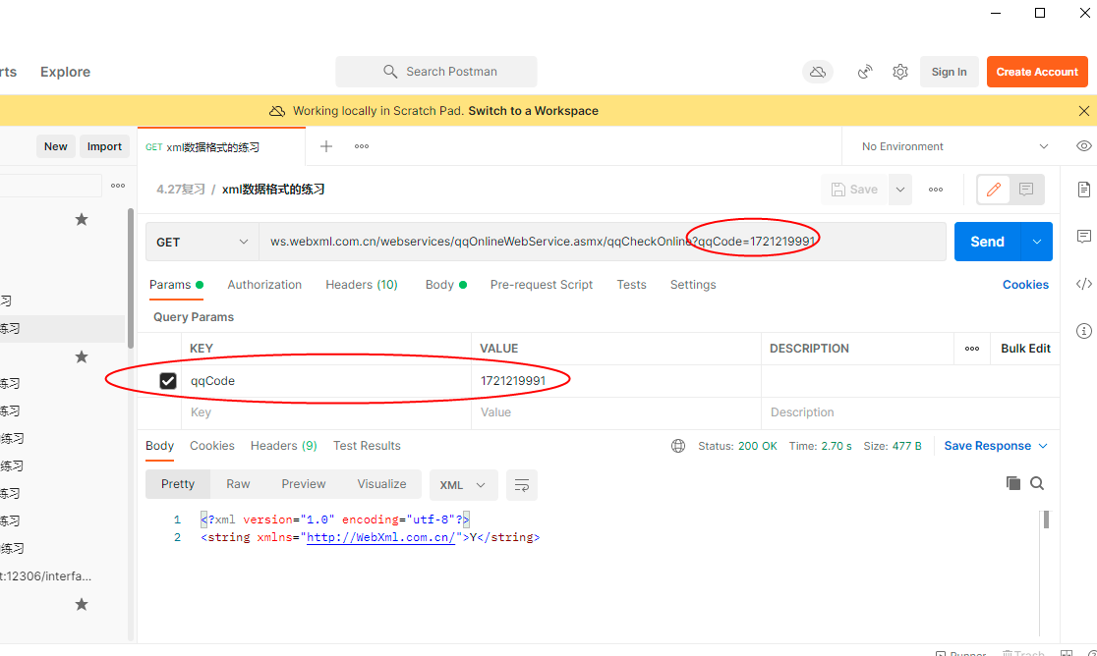Viewport: 1097px width, 656px height.
Task: Change response format XML dropdown
Action: click(463, 485)
